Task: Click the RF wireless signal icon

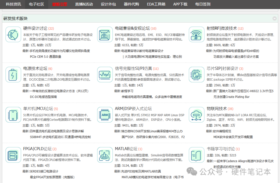Action: [197, 34]
